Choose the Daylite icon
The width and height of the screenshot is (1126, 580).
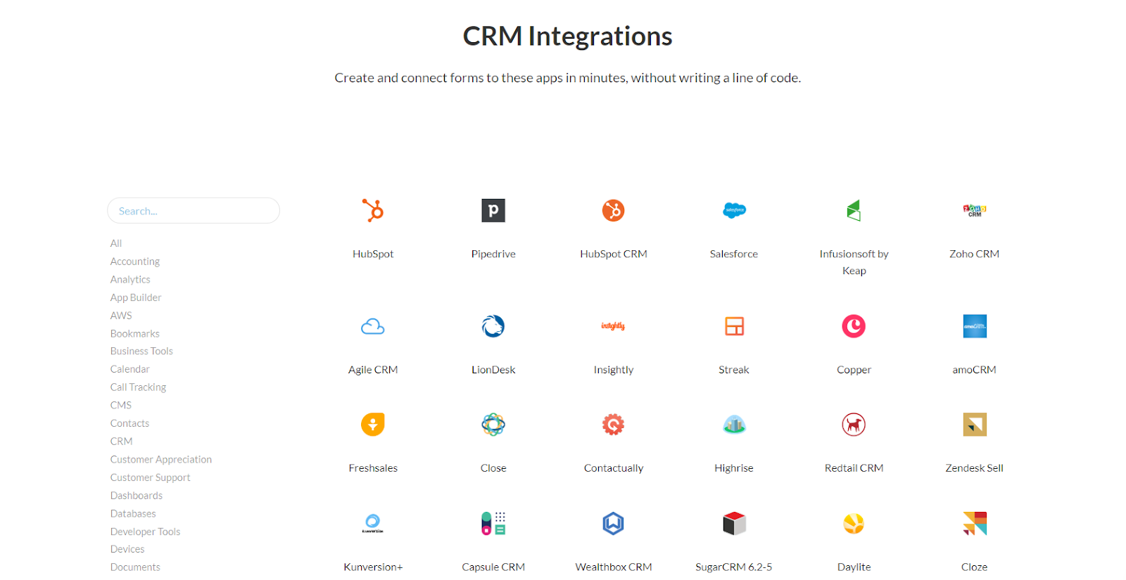click(854, 523)
